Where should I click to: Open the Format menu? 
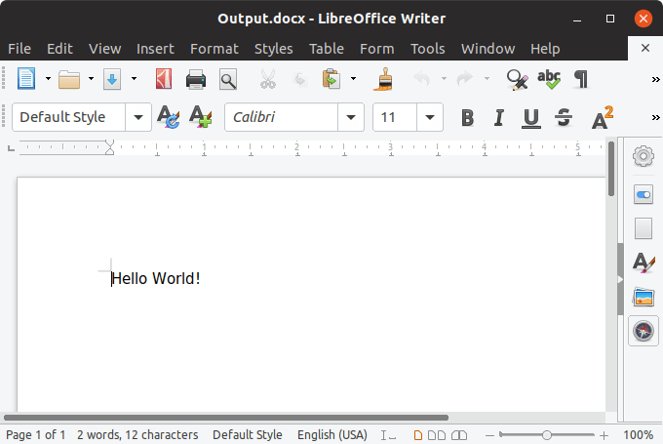pos(214,49)
